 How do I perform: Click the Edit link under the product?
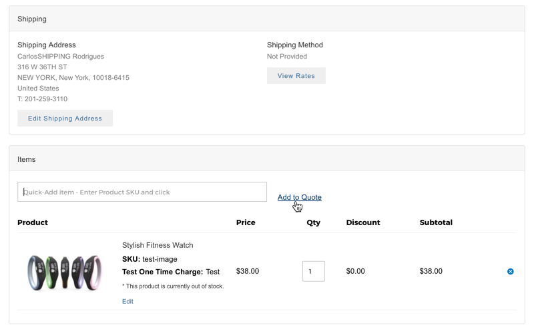point(127,302)
